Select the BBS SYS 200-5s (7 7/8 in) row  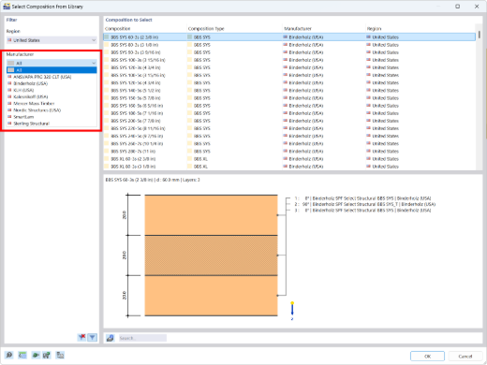tap(289, 121)
